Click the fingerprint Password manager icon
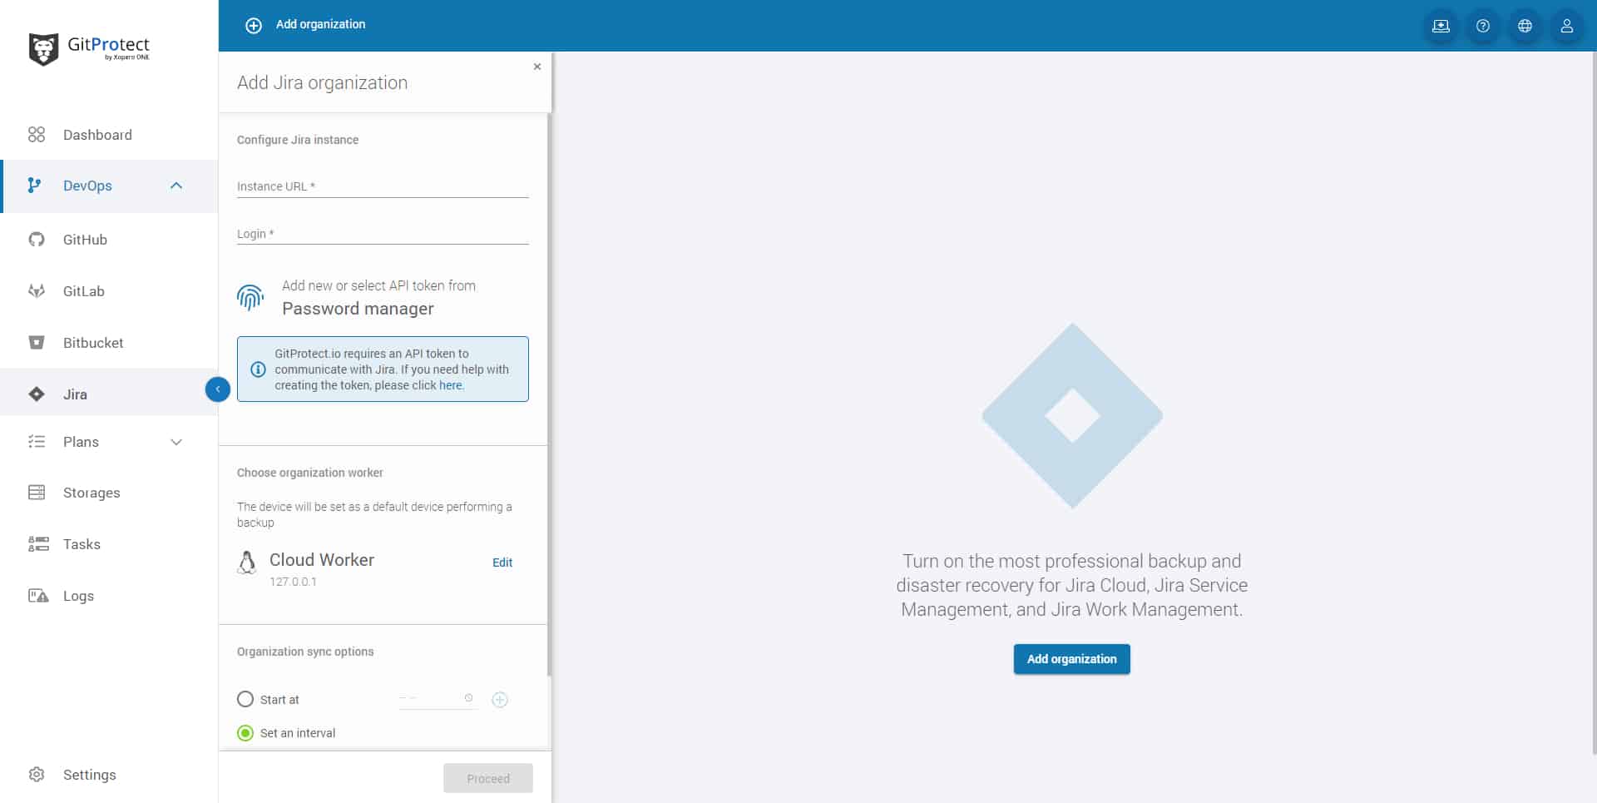 250,297
